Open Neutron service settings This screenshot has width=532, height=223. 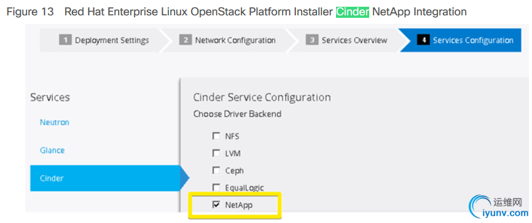(55, 122)
